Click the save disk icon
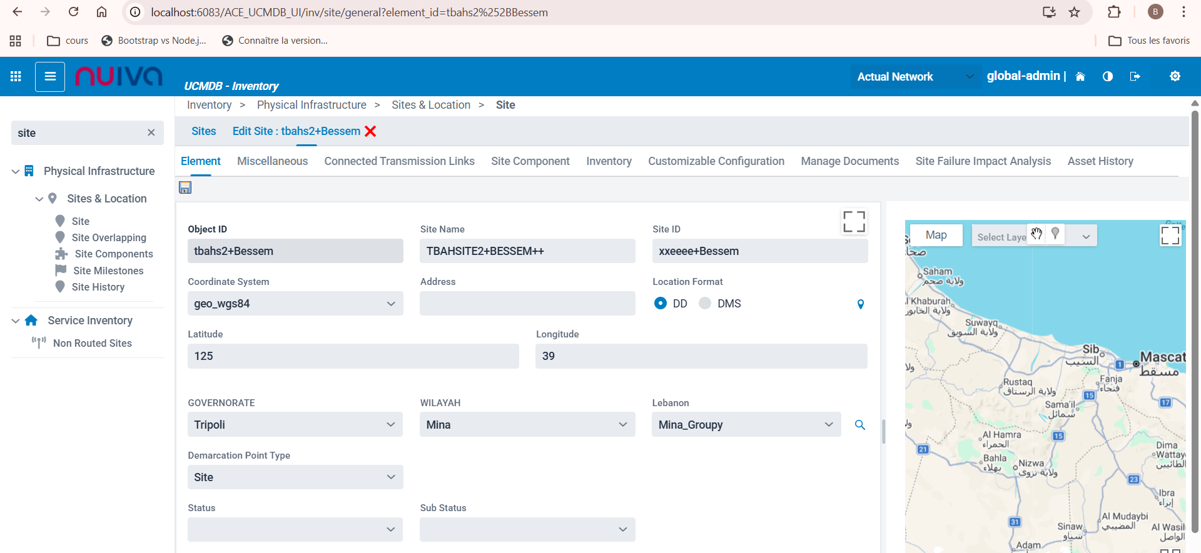Image resolution: width=1201 pixels, height=553 pixels. click(x=185, y=187)
